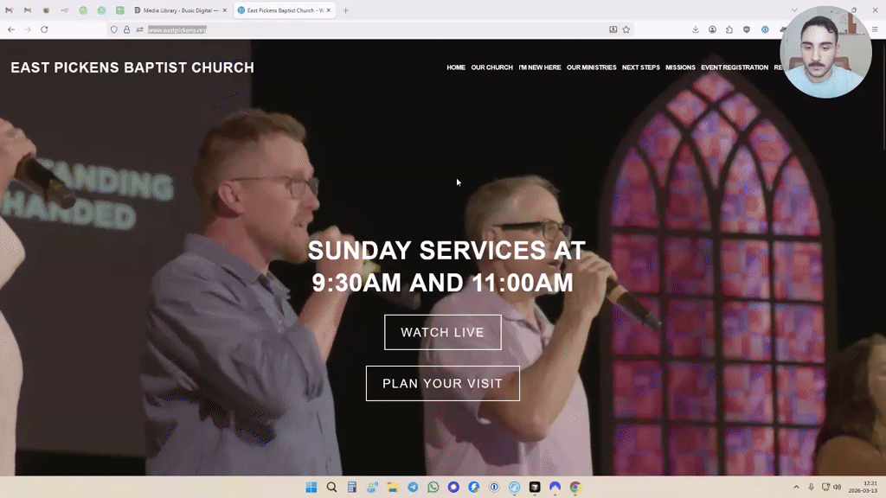Click the padlock site security icon
This screenshot has width=886, height=498.
tap(126, 29)
